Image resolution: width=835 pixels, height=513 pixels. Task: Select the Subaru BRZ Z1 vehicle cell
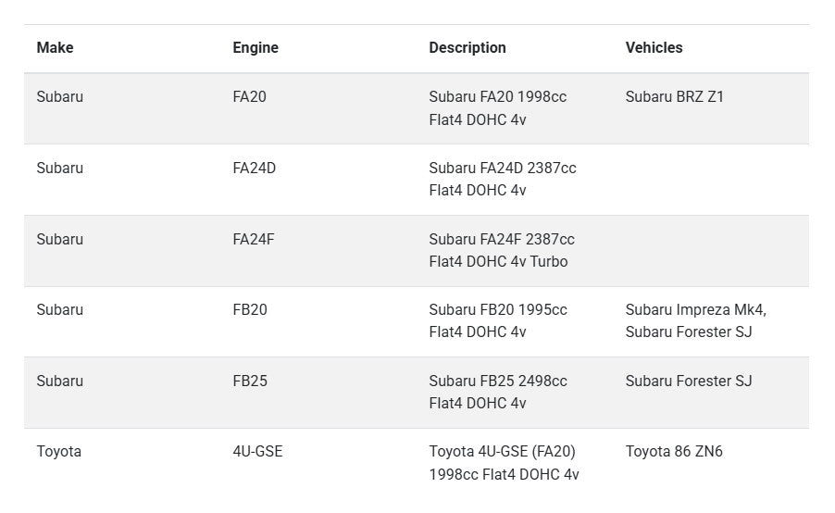[674, 96]
